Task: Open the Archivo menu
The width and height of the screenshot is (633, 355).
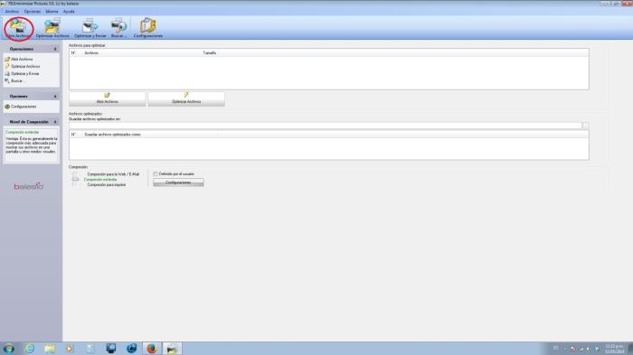Action: (x=12, y=12)
